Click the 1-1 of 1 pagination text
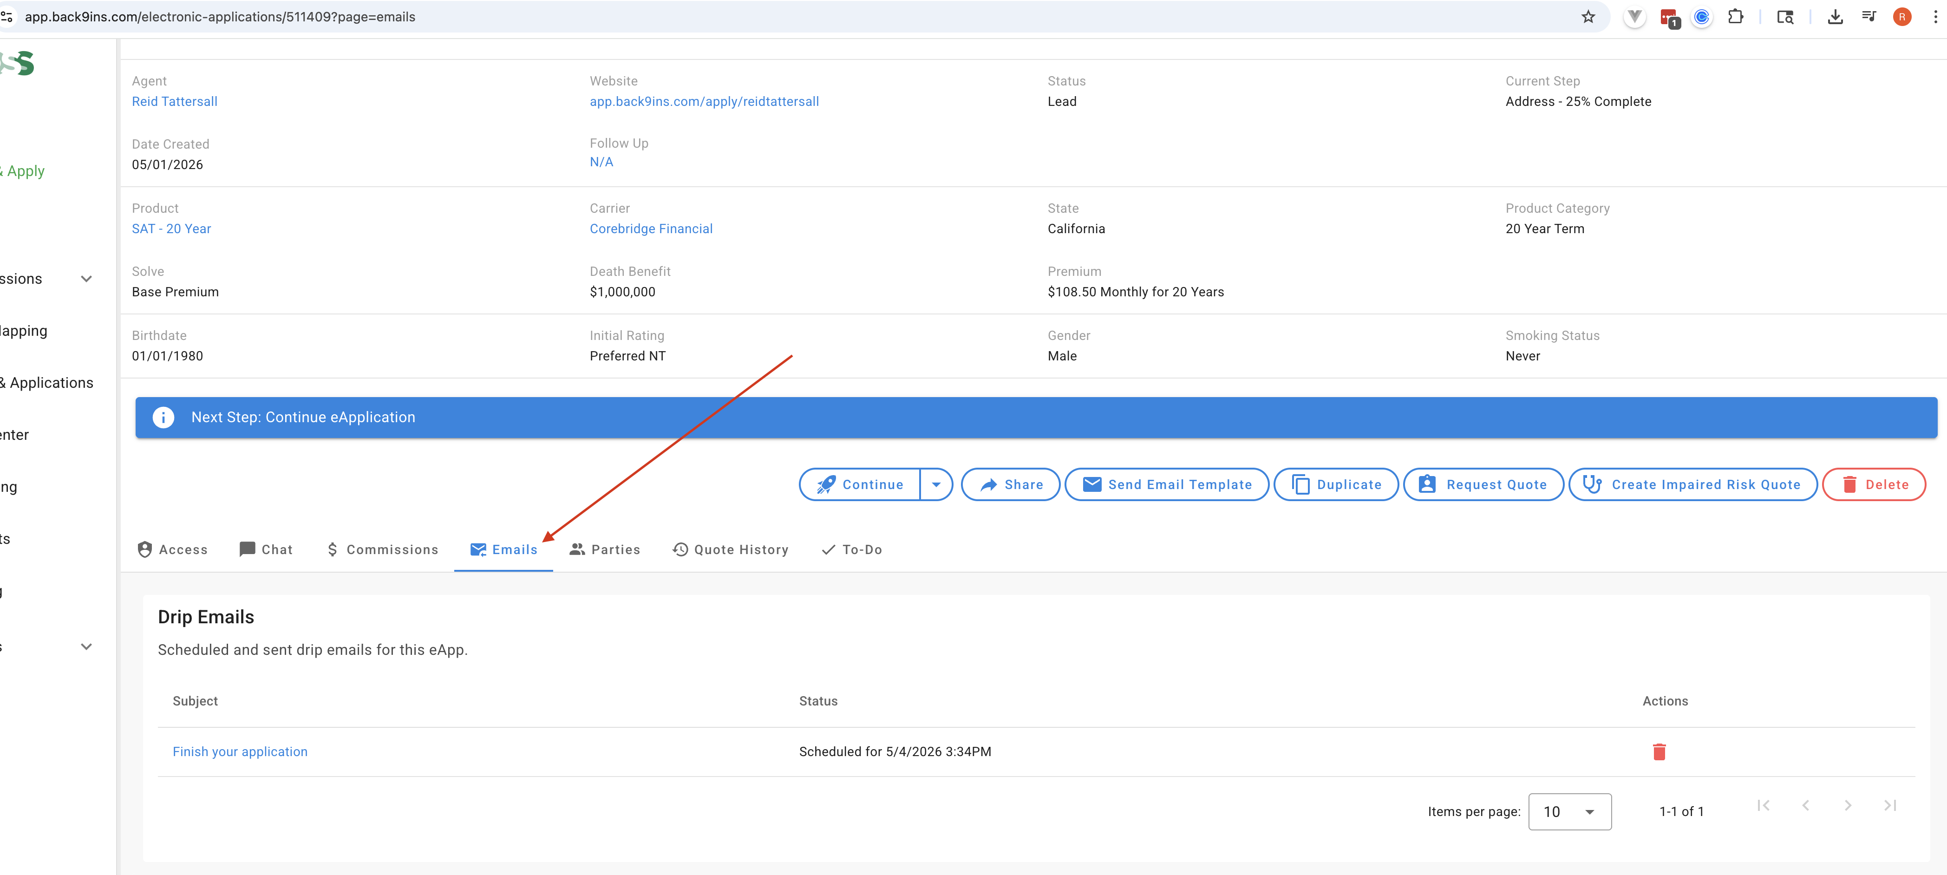The image size is (1947, 875). pyautogui.click(x=1681, y=811)
